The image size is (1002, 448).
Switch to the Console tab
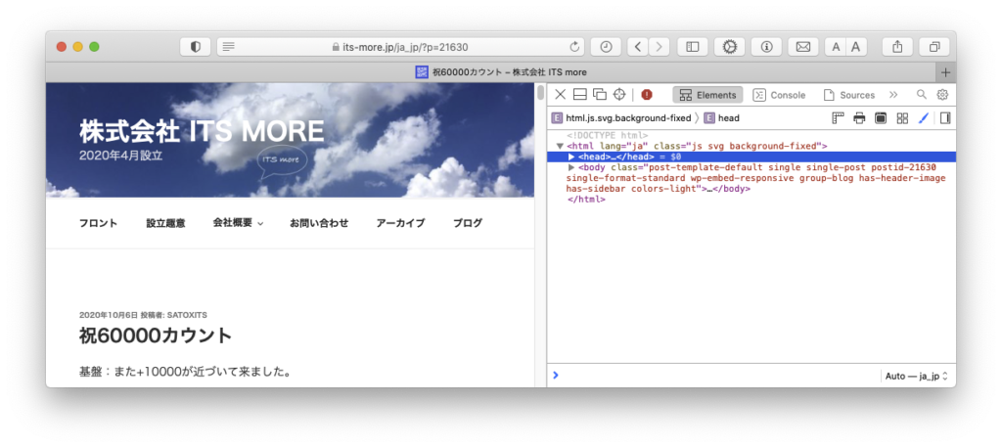779,95
